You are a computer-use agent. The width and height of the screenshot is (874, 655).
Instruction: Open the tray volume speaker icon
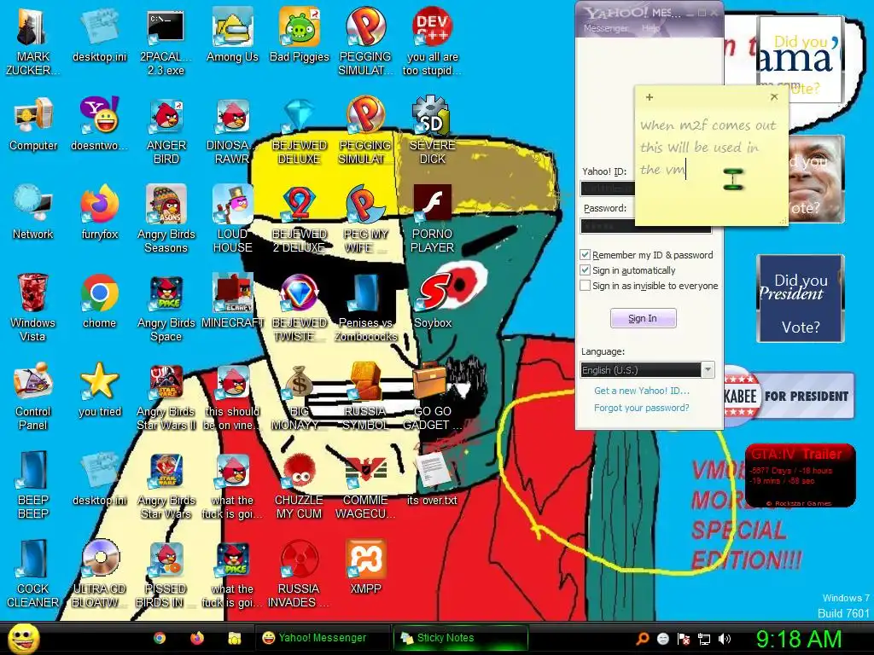[724, 639]
